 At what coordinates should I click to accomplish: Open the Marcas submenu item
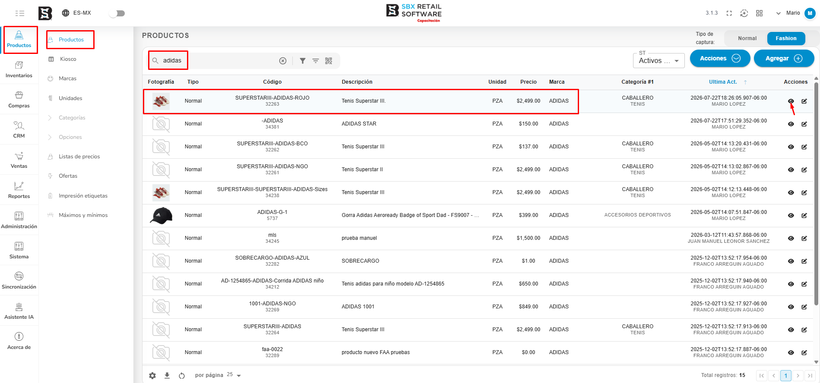(x=68, y=78)
